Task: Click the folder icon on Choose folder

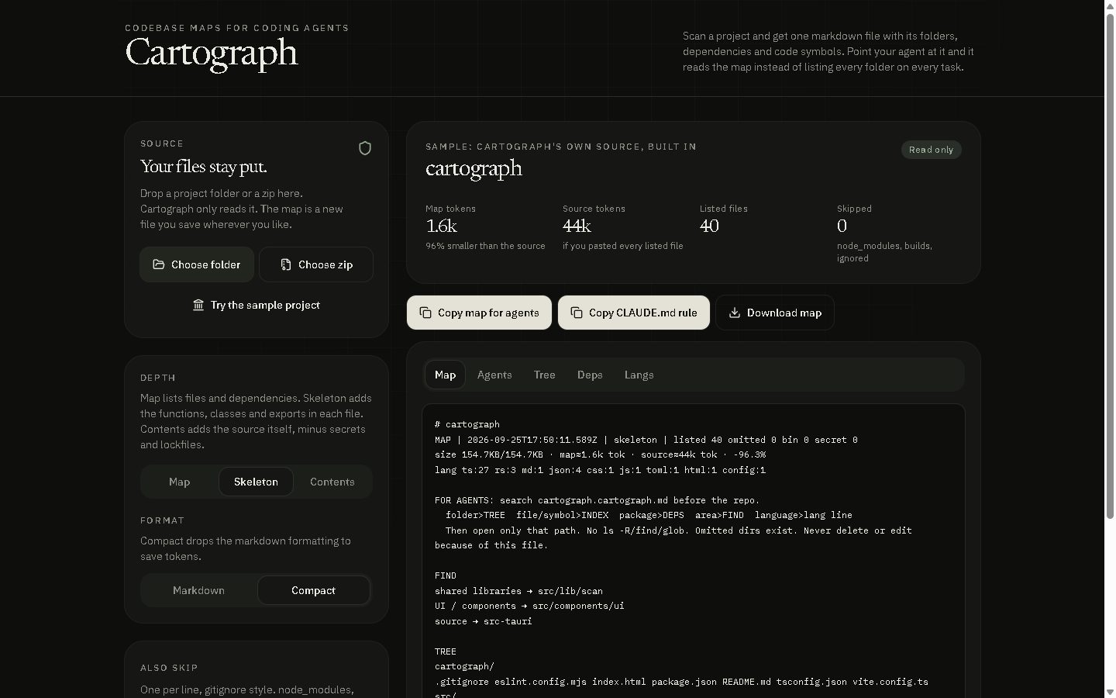Action: pos(159,264)
